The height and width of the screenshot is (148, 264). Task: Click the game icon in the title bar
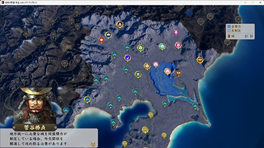pos(3,2)
